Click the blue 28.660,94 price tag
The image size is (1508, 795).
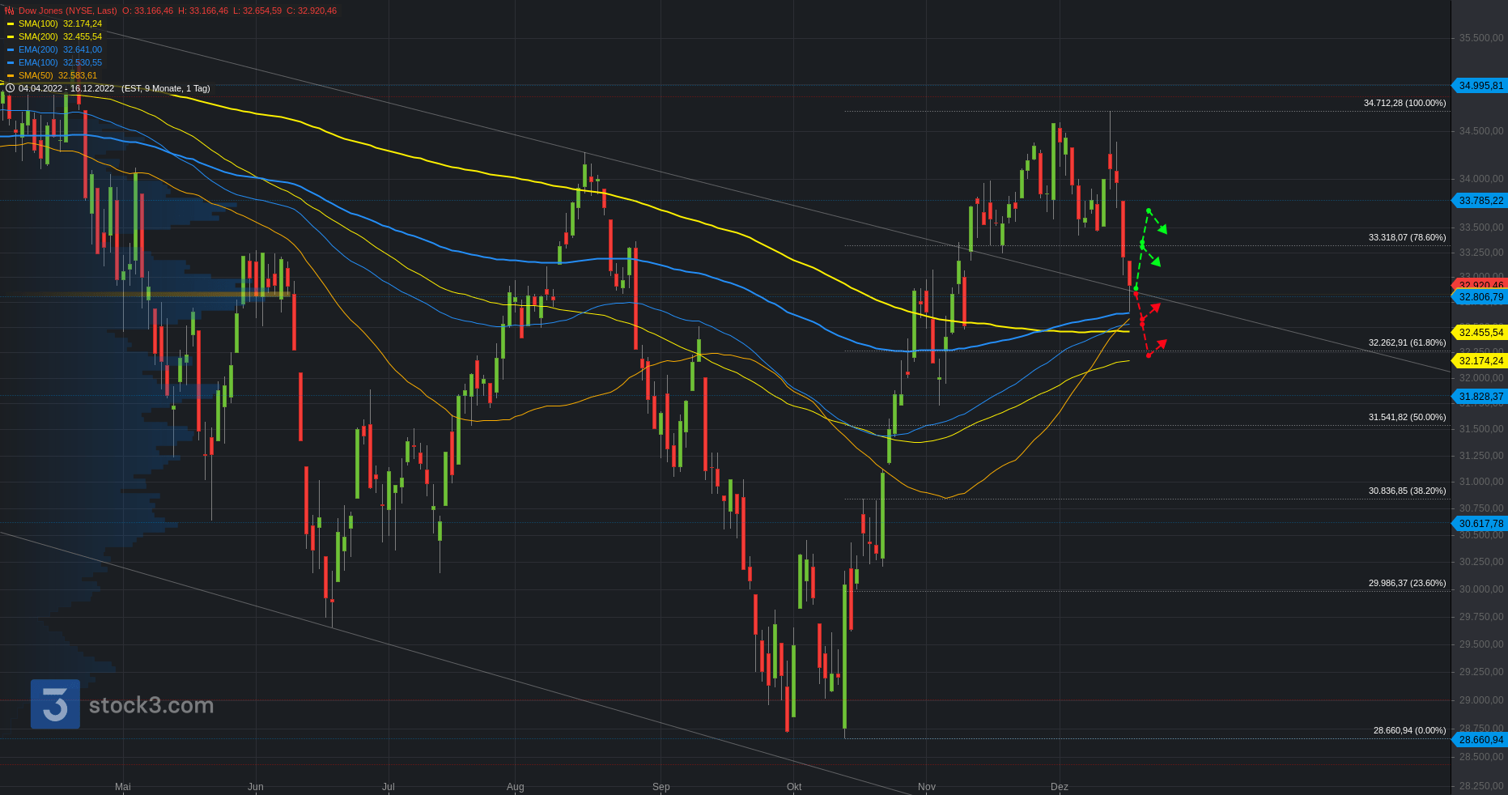(x=1480, y=740)
